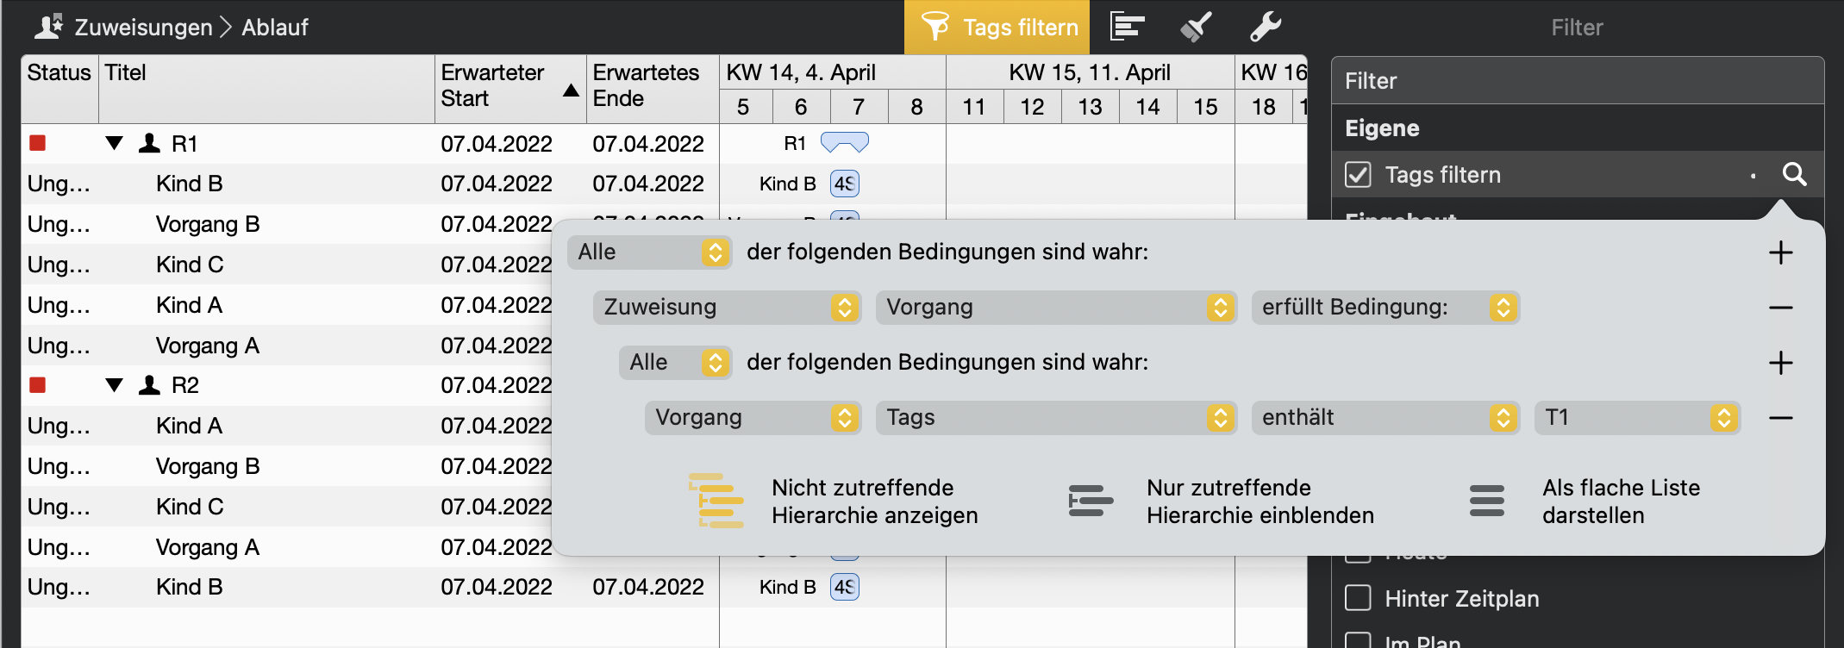Click the 'Nur zutreffende Hierarchie einblenden' icon
This screenshot has width=1844, height=648.
pos(1090,501)
